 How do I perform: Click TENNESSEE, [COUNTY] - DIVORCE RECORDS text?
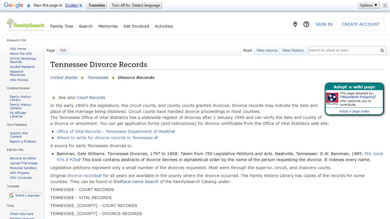pos(96,214)
